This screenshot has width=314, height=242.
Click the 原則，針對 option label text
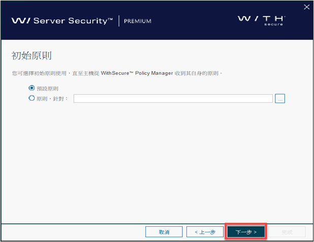(x=52, y=99)
